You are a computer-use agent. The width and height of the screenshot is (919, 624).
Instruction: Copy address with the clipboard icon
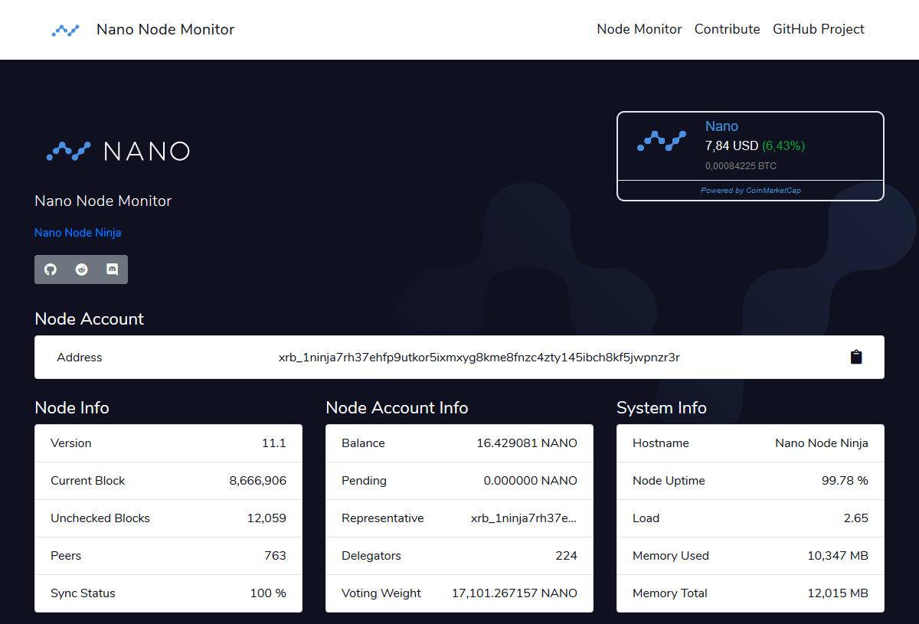coord(856,357)
